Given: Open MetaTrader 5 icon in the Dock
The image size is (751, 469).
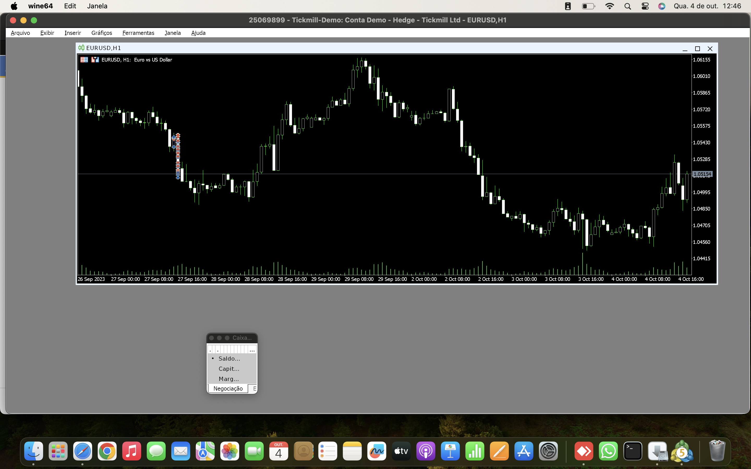Looking at the screenshot, I should [x=681, y=451].
